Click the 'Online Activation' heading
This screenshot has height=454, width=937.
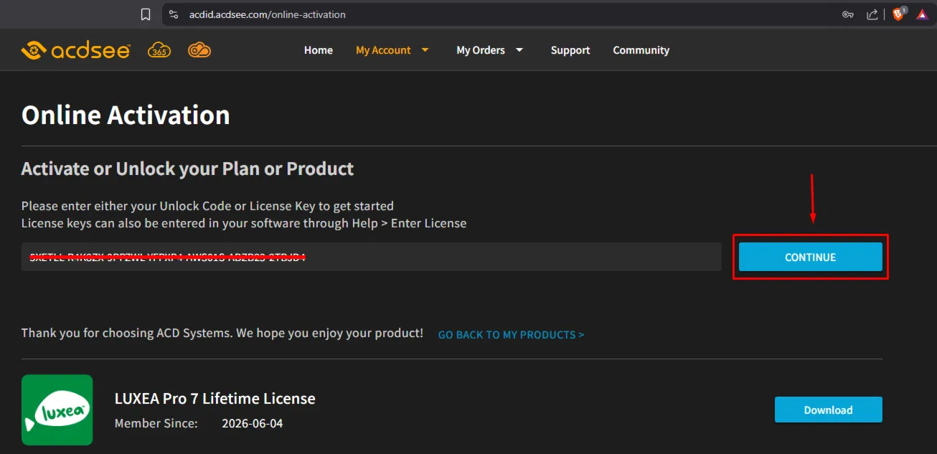click(x=126, y=115)
